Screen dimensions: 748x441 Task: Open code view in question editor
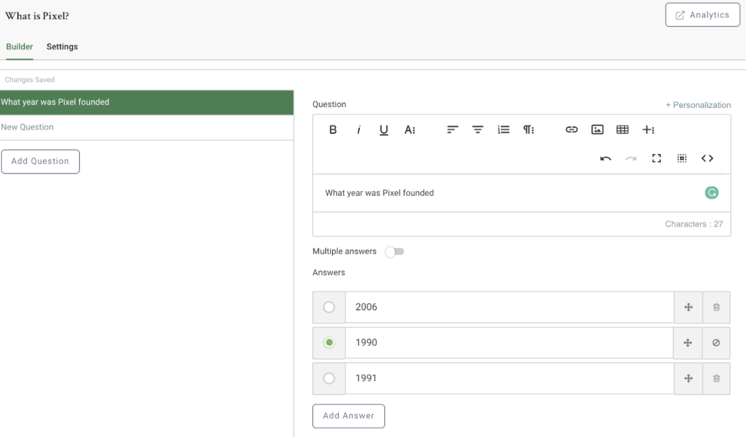[707, 158]
